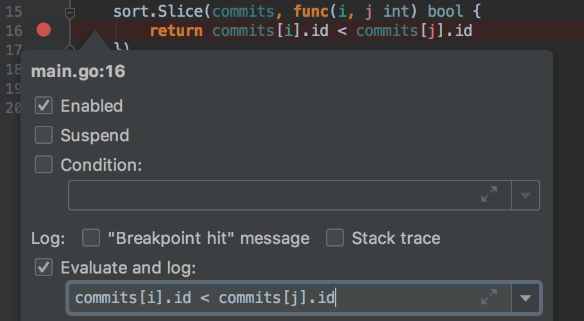Viewport: 584px width, 321px height.
Task: Uncheck the Enabled checkbox
Action: point(44,105)
